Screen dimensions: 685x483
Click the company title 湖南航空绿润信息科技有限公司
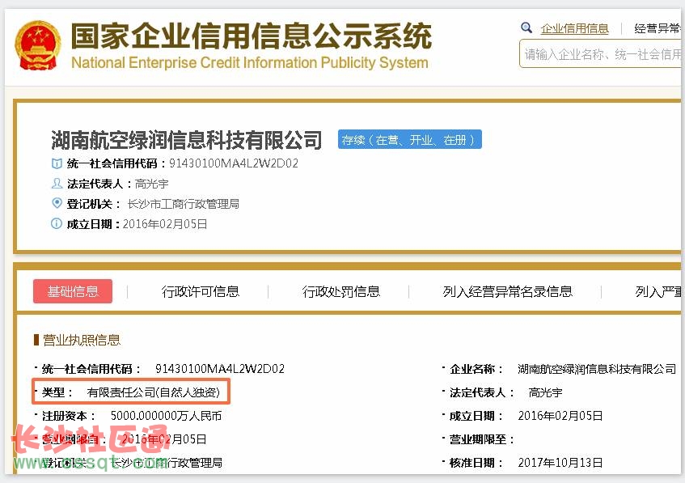coord(187,140)
